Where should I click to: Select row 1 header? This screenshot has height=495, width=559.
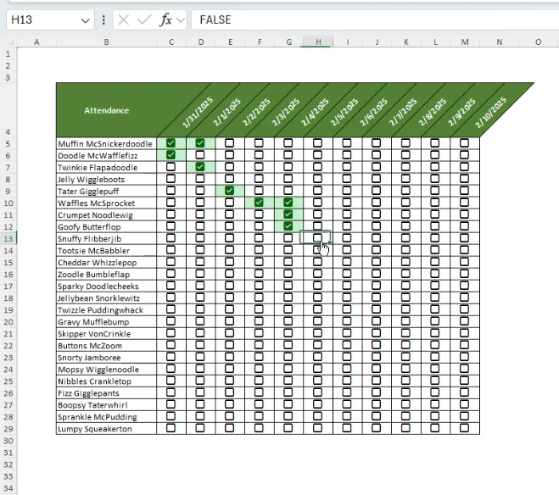pos(8,54)
